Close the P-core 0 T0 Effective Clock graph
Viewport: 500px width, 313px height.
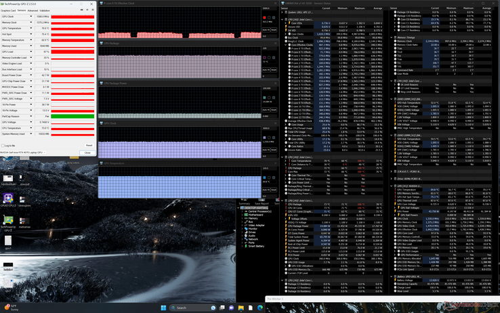276,3
